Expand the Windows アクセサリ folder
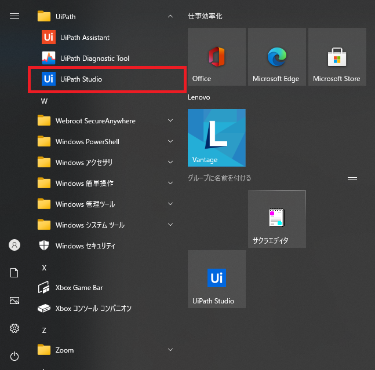375x370 pixels. pyautogui.click(x=170, y=163)
